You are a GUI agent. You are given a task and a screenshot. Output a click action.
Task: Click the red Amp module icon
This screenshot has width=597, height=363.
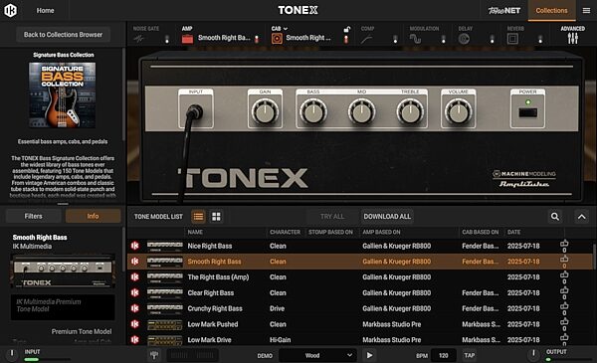click(x=187, y=39)
